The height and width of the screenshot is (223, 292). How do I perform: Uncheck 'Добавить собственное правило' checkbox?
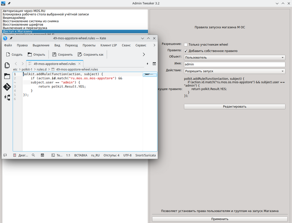186,51
